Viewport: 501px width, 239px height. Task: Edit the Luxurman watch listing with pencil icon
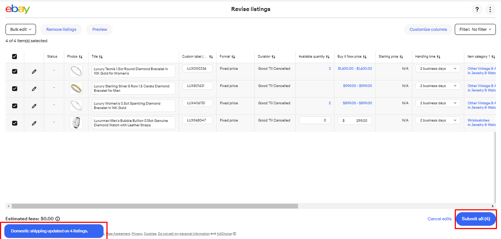tap(34, 123)
